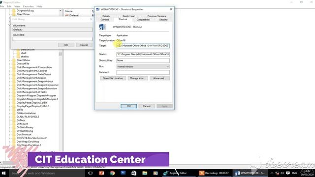Click the Word icon in properties dialog
Screen dimensions: 315x177
[x=103, y=27]
